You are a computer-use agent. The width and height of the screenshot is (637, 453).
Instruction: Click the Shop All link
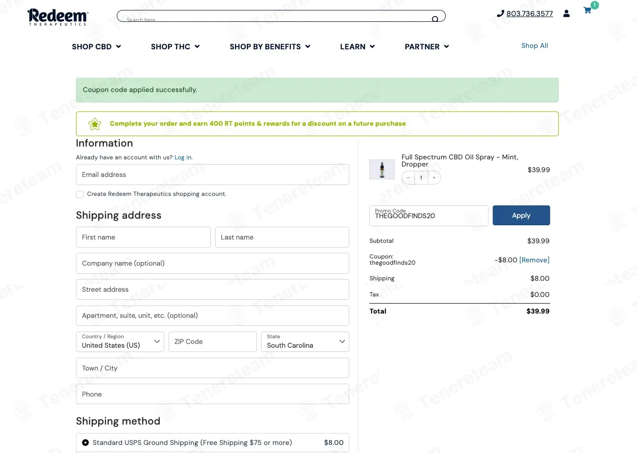(x=534, y=46)
